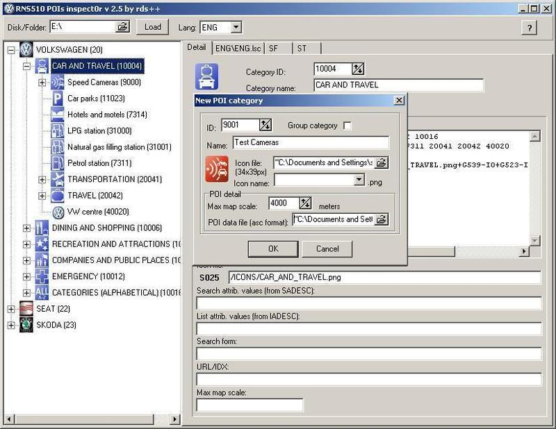Select Car parks (11023) tree item
This screenshot has height=429, width=556.
[96, 99]
